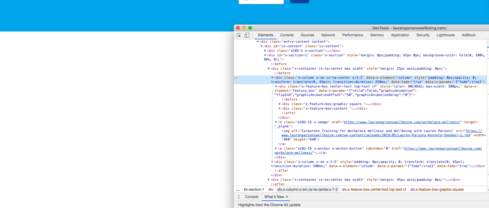Click the Chrome 83 update highlights text

269,205
